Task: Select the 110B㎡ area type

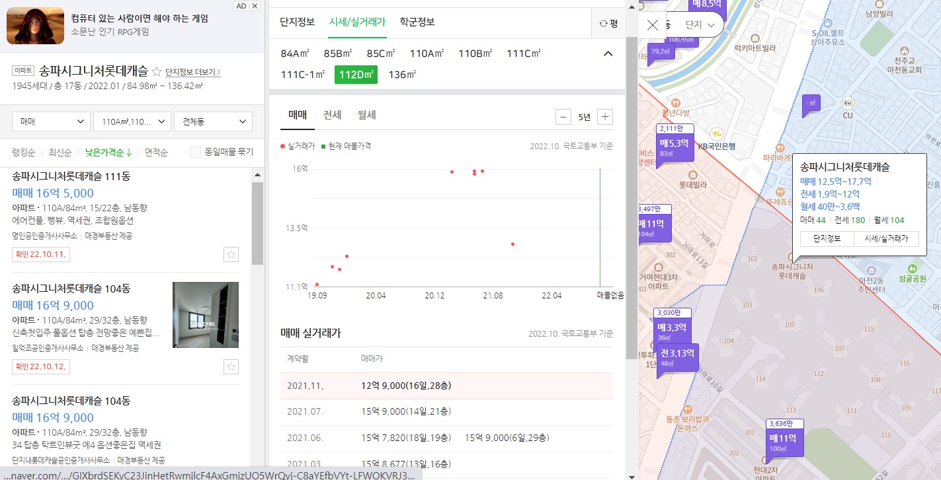Action: coord(475,53)
